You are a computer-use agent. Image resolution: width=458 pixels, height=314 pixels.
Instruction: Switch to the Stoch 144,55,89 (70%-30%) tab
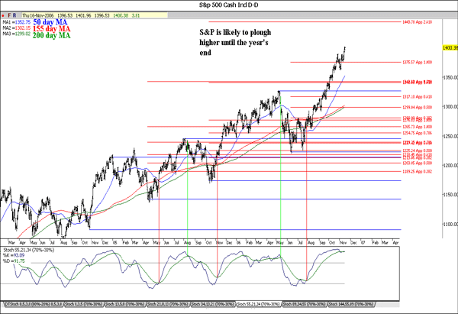point(351,304)
